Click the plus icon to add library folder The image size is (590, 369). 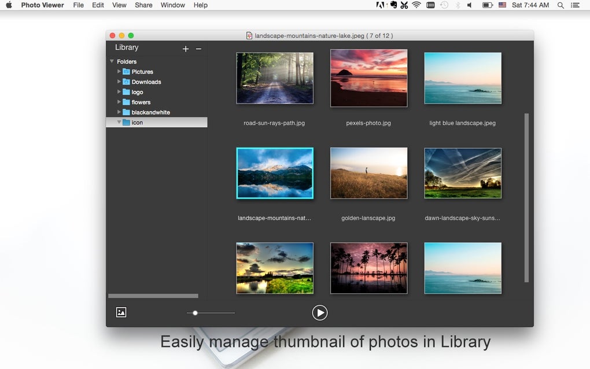coord(186,49)
